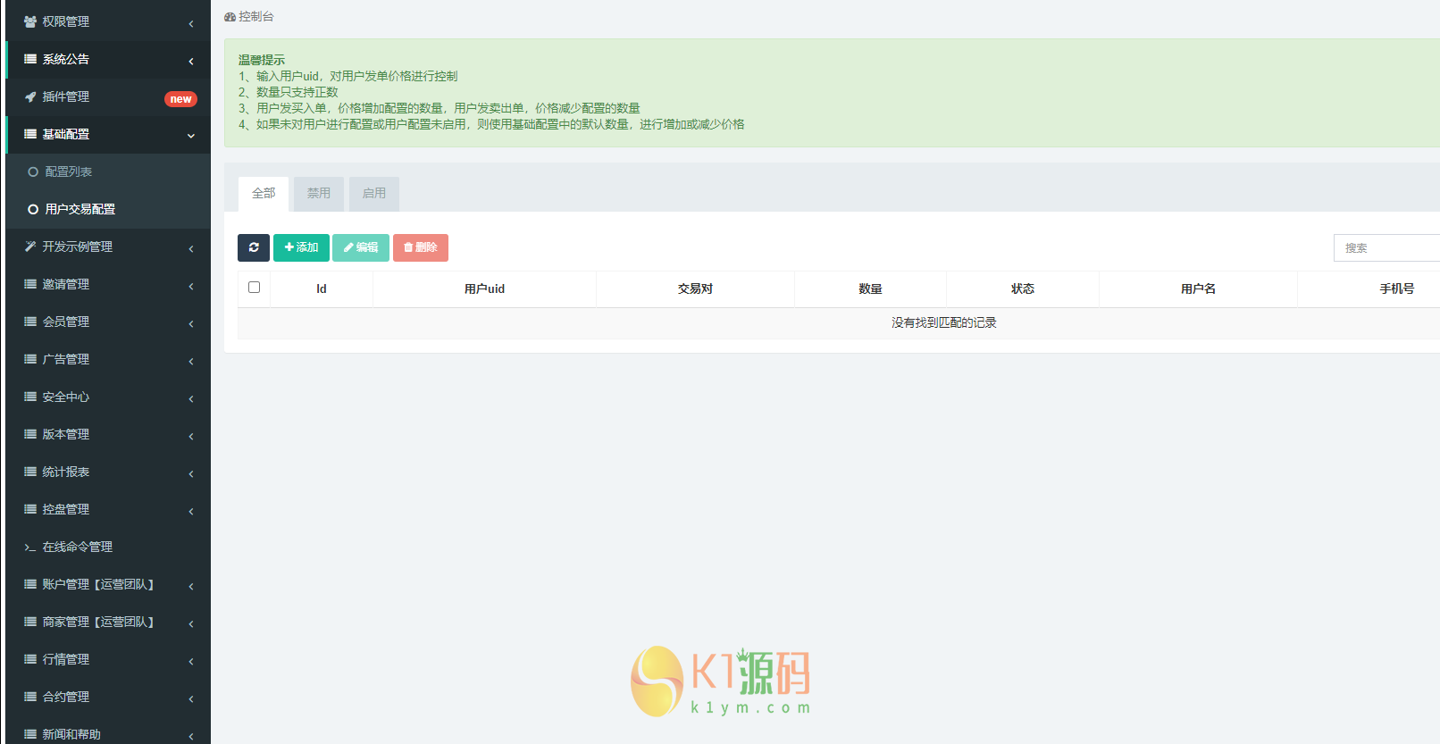Click the 交易对 column header
The width and height of the screenshot is (1440, 744).
[695, 288]
